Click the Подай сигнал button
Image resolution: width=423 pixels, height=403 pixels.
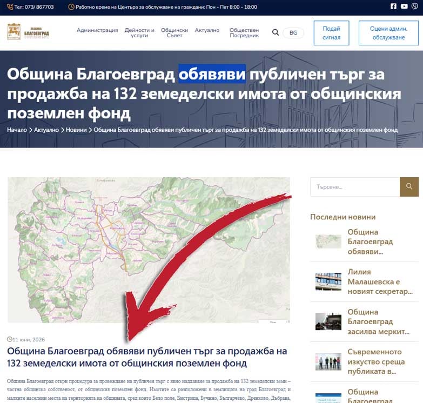331,33
